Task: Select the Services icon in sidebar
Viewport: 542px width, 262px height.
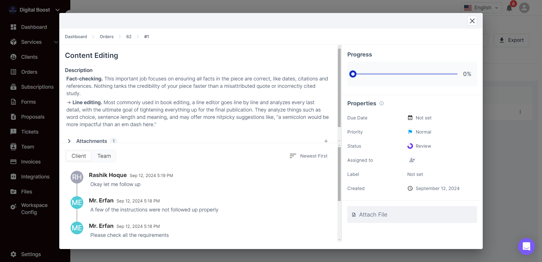Action: tap(13, 42)
